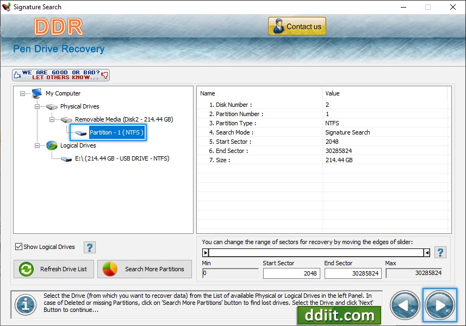Click Search More Partitions button
The image size is (466, 326).
(x=145, y=269)
